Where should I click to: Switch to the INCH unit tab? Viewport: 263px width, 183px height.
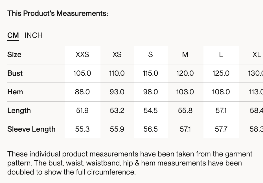click(x=34, y=35)
